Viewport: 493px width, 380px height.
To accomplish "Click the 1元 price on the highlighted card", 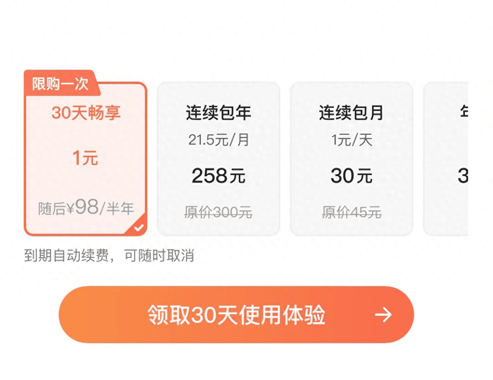I will (x=84, y=158).
